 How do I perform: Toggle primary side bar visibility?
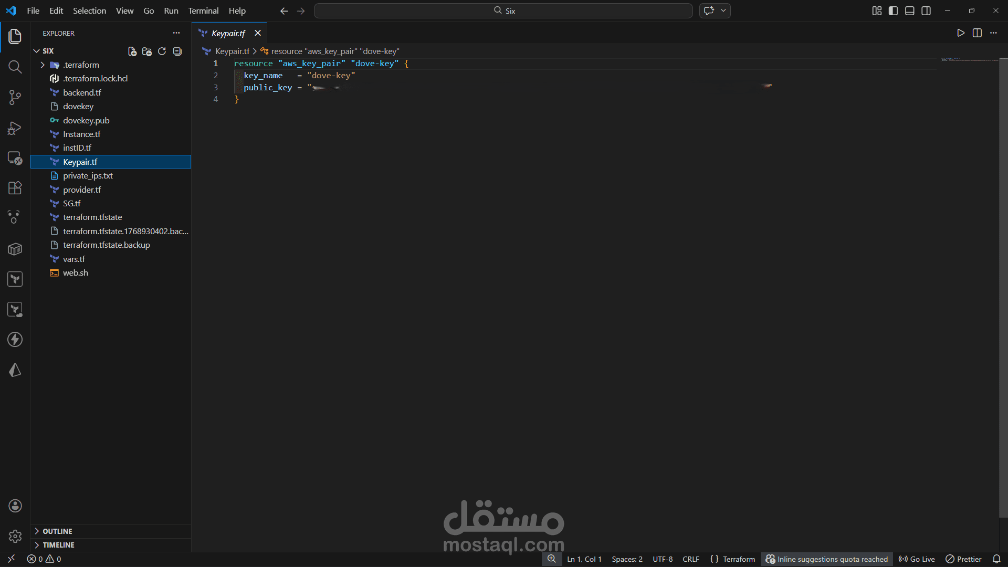893,10
